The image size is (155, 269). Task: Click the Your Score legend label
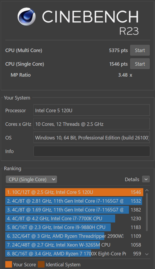pos(25,265)
